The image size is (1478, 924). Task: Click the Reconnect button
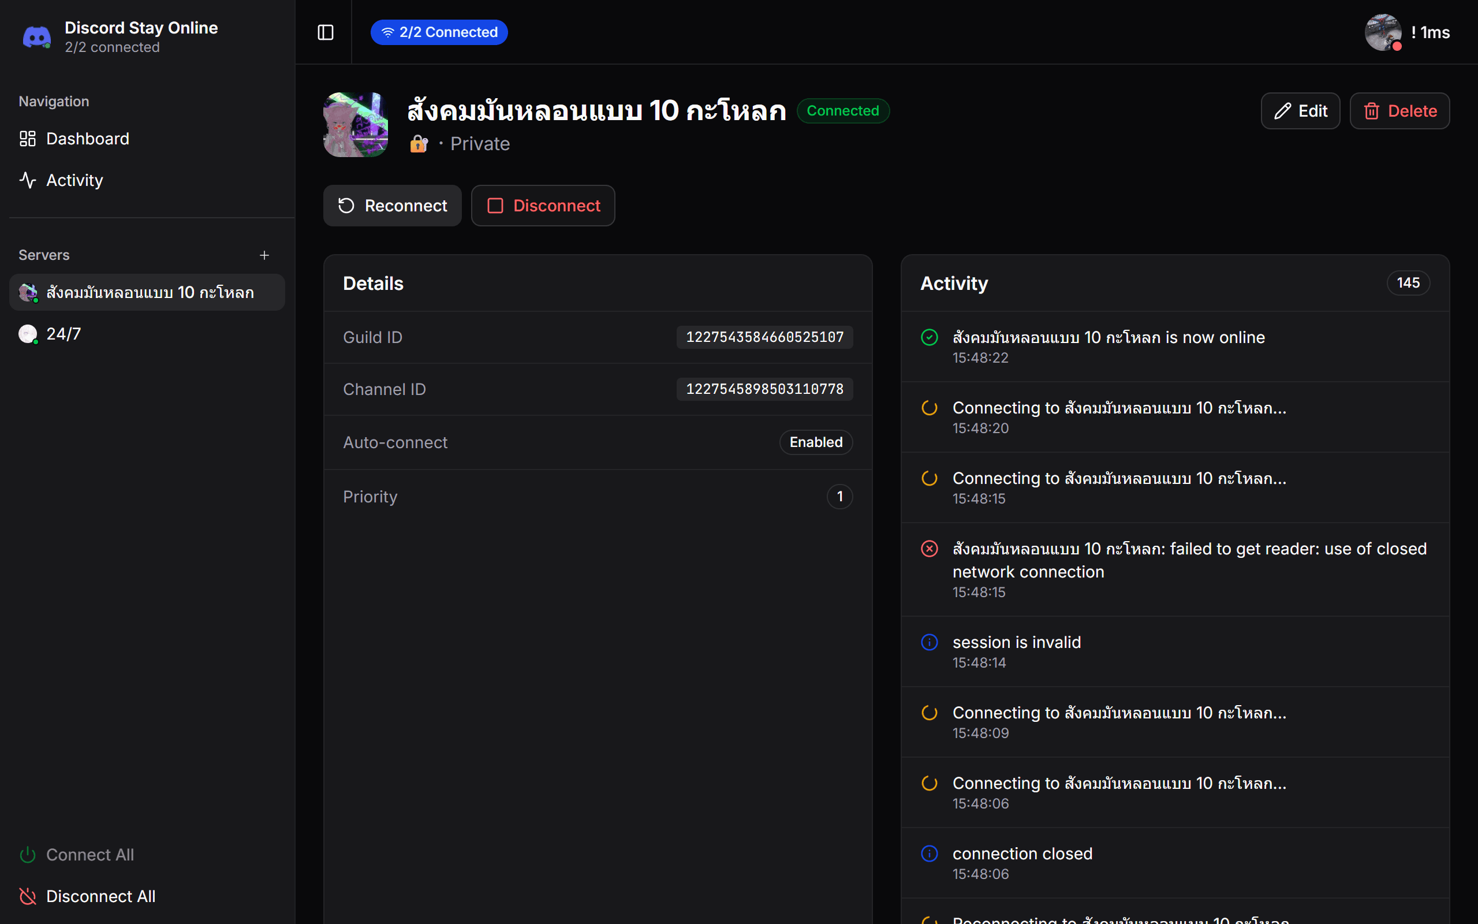[392, 206]
